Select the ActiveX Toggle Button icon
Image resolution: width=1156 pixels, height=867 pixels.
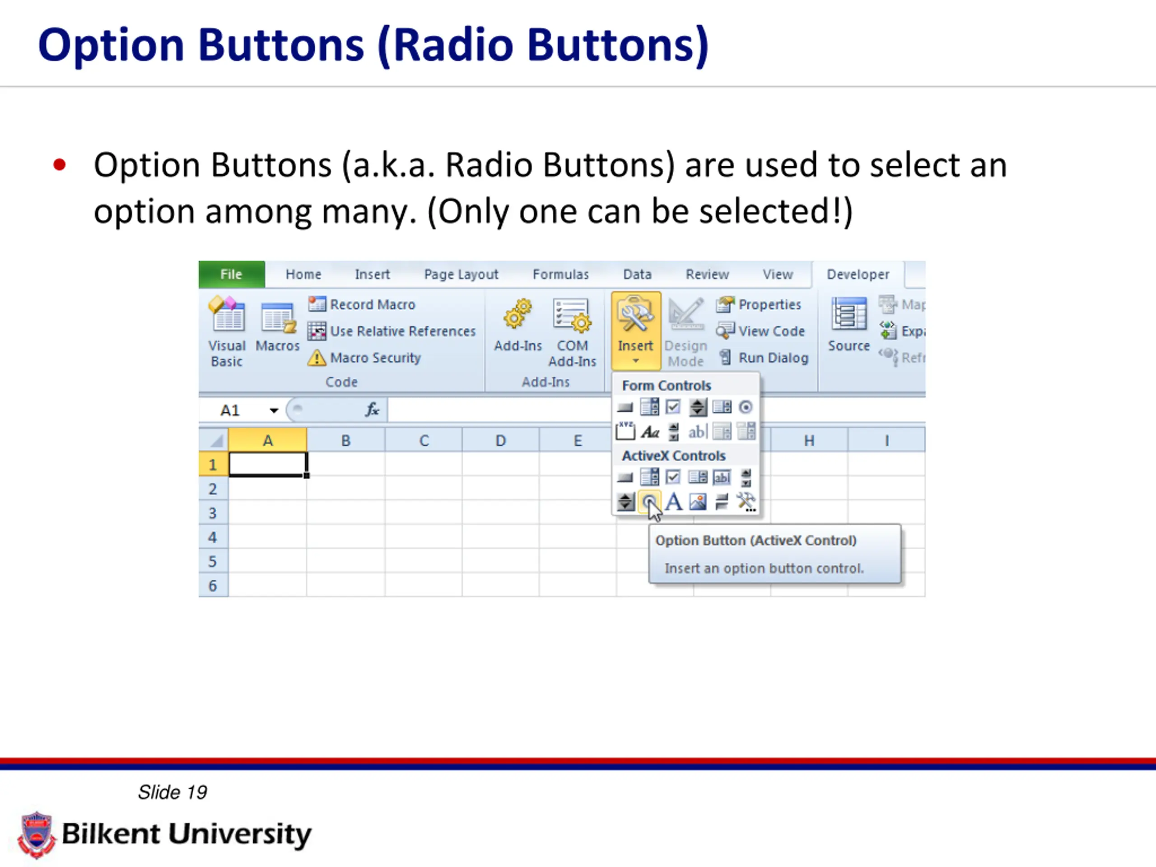[722, 502]
